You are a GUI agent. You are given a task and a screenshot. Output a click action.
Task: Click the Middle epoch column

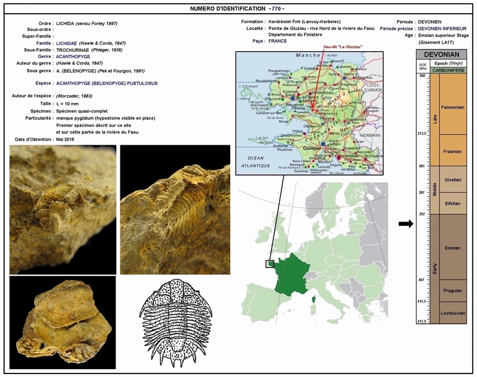435,189
